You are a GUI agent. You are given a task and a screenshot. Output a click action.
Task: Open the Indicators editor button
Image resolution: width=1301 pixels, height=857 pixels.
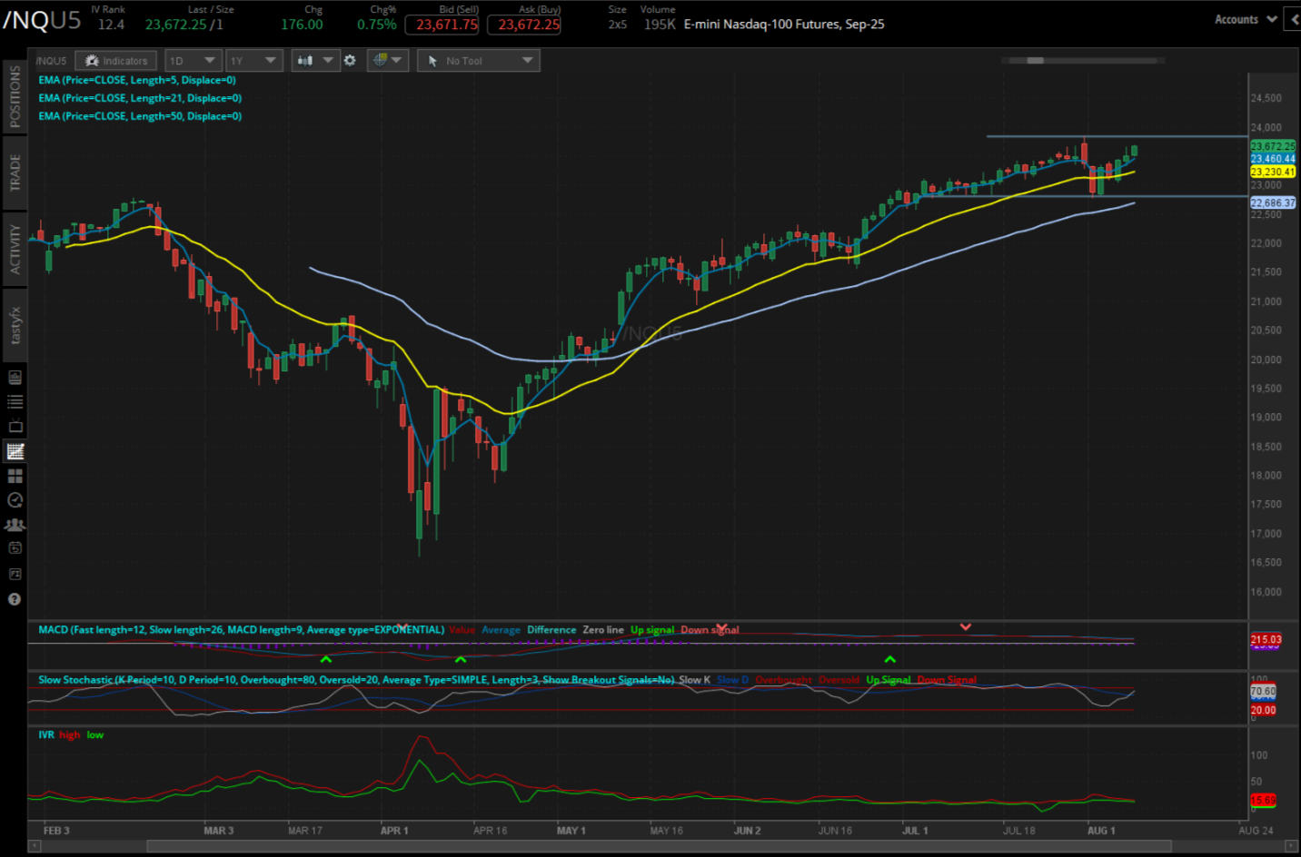tap(115, 60)
